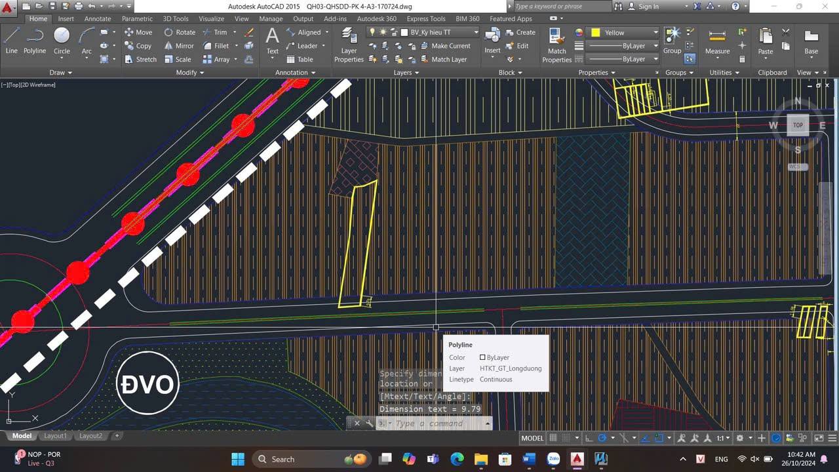
Task: Activate the Circle tool
Action: [62, 43]
